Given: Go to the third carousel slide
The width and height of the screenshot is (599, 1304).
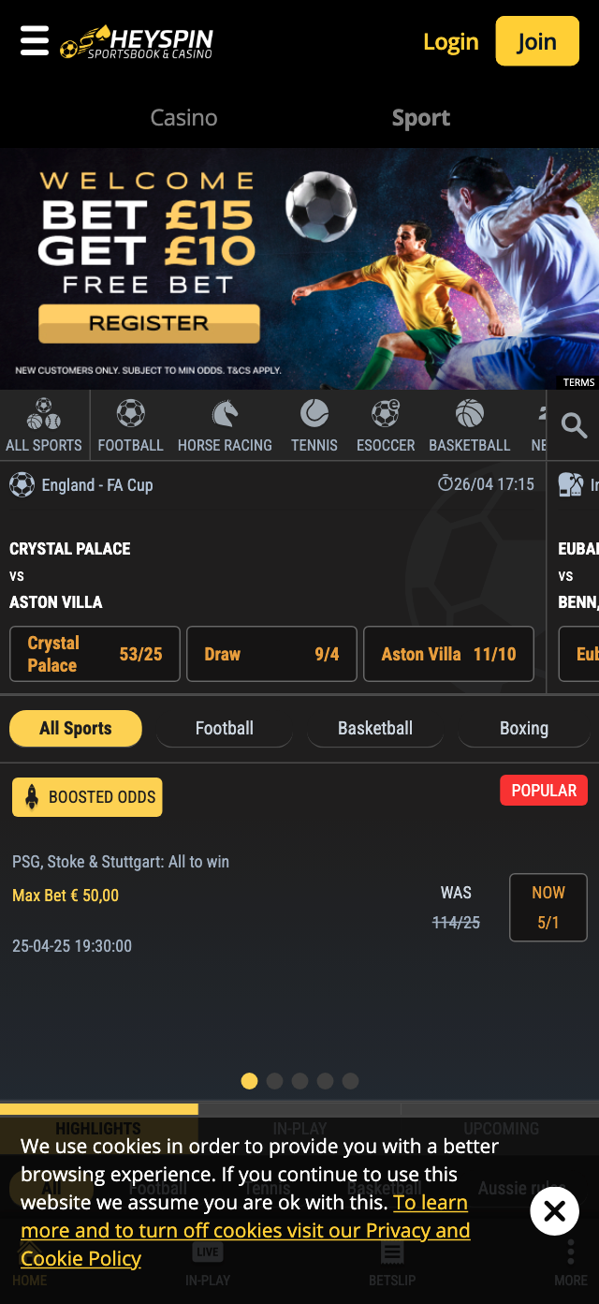Looking at the screenshot, I should 299,1081.
